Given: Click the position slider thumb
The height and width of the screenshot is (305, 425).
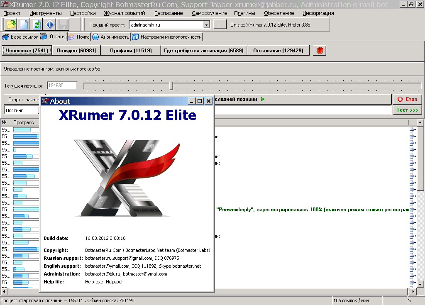Looking at the screenshot, I should click(x=171, y=85).
